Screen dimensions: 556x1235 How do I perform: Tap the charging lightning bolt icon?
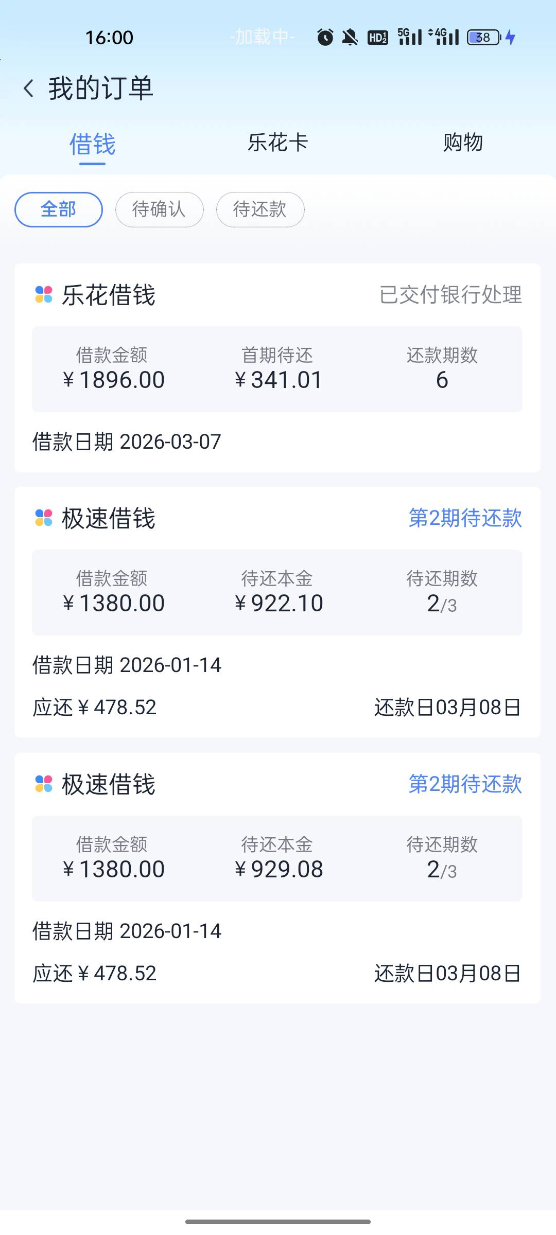(x=511, y=37)
